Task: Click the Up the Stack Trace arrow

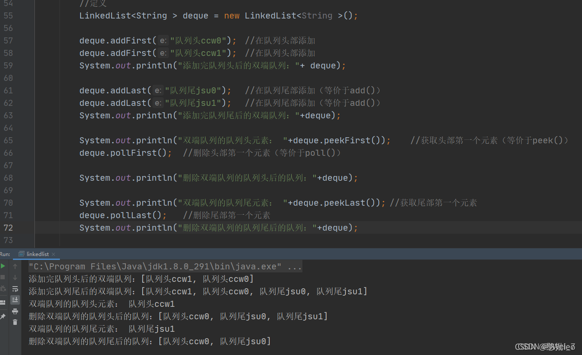Action: pyautogui.click(x=15, y=266)
